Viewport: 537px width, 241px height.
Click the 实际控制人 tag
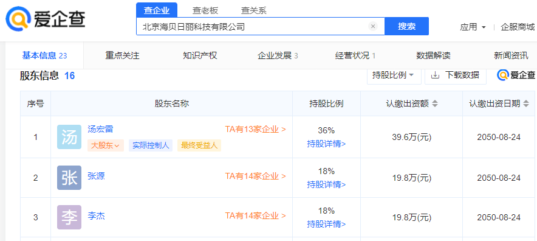[x=151, y=145]
